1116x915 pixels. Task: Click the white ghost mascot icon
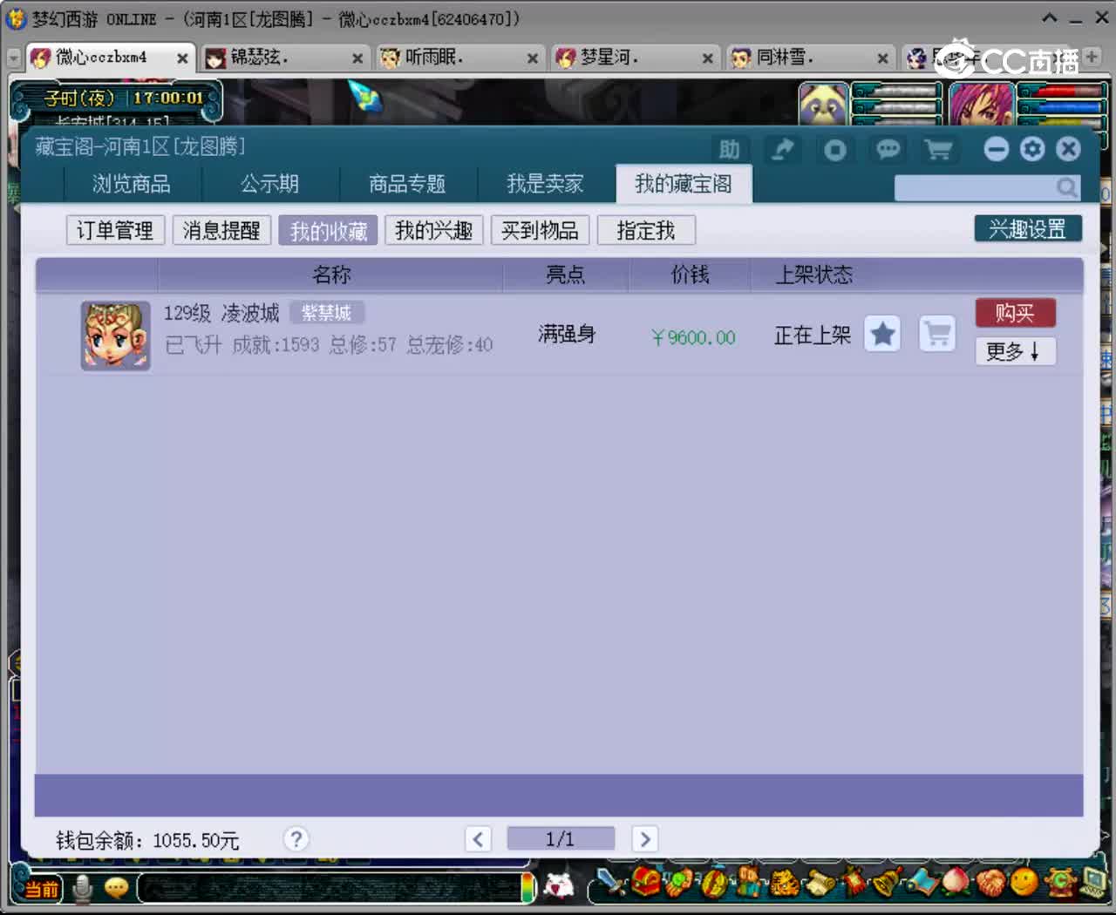click(559, 885)
